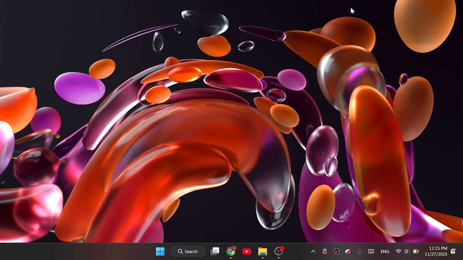Viewport: 463px width, 260px height.
Task: Switch the ENG input language
Action: point(385,251)
